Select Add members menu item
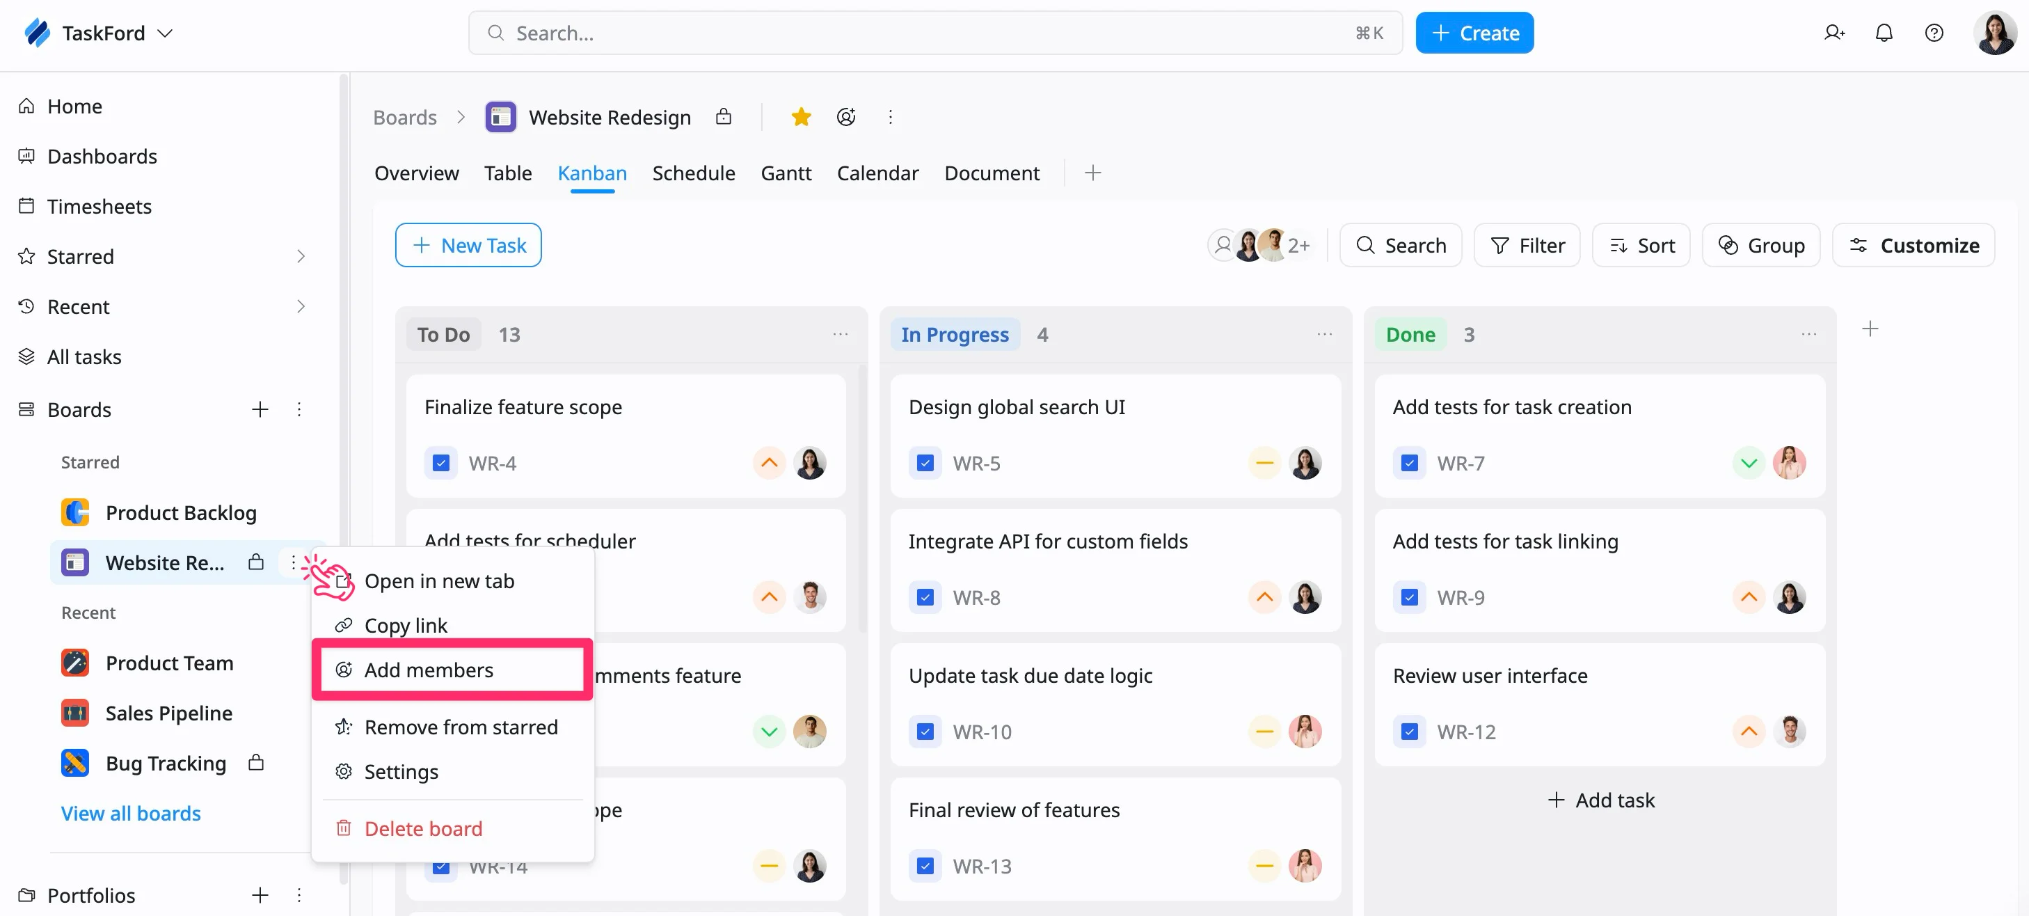Image resolution: width=2029 pixels, height=916 pixels. 452,670
